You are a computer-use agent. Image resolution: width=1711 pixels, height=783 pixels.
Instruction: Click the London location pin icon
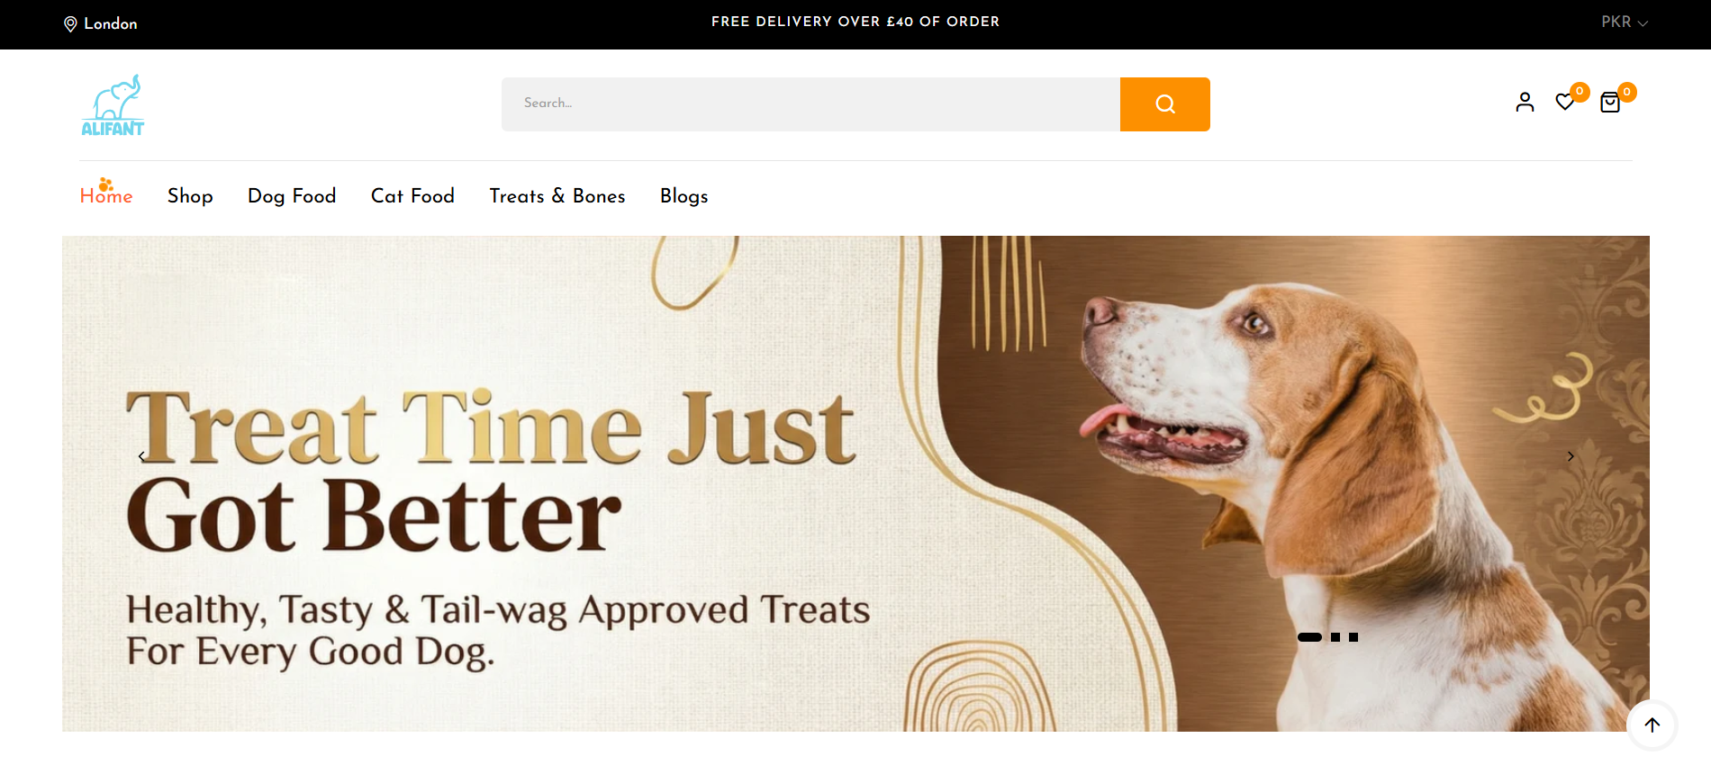(x=70, y=24)
